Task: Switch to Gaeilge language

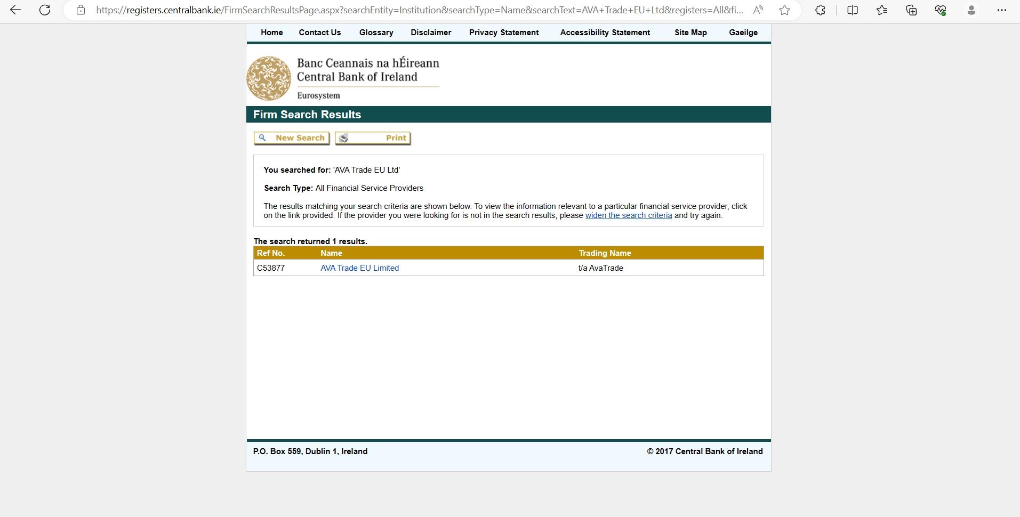Action: [x=743, y=33]
